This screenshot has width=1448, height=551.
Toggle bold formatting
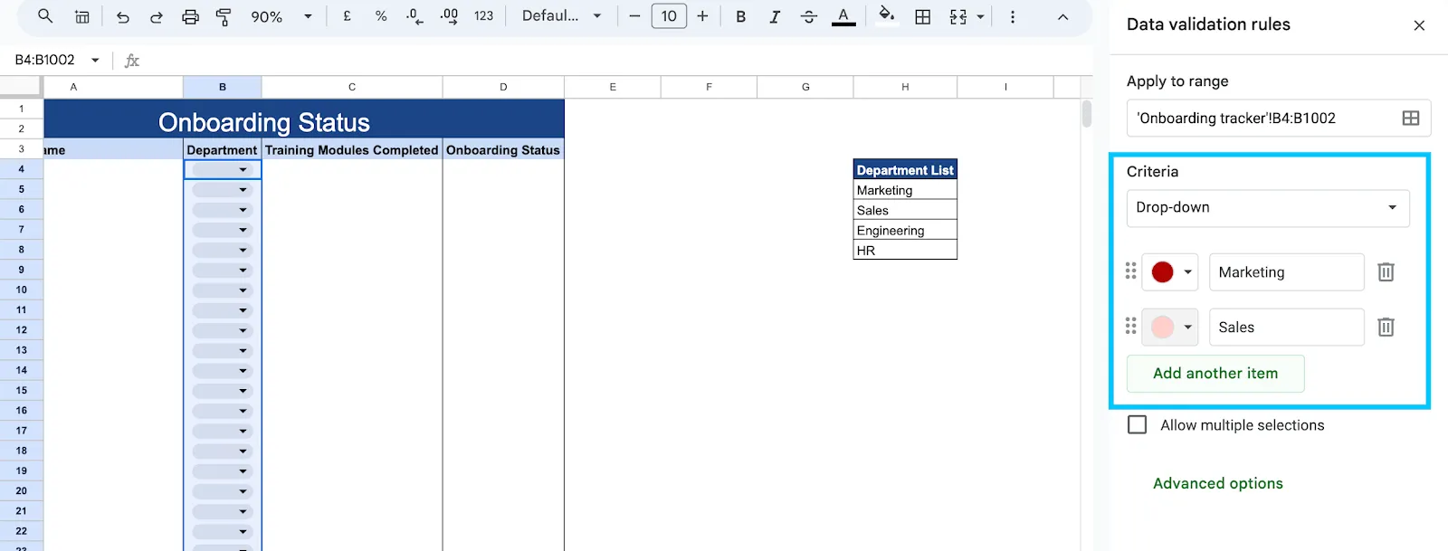[741, 16]
